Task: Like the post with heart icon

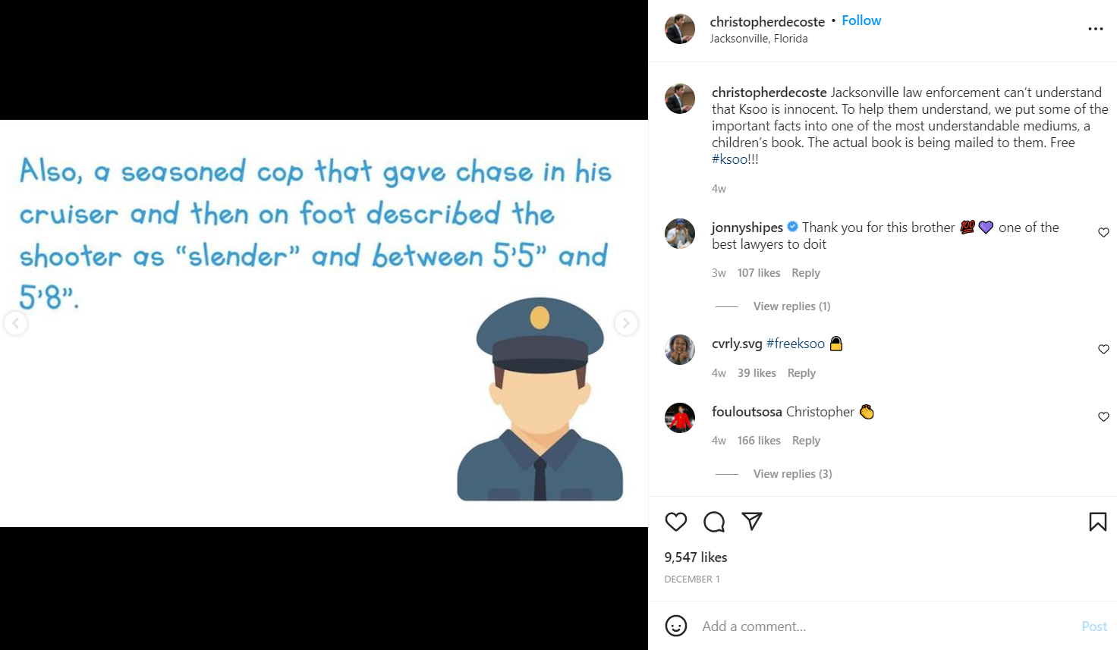Action: point(676,522)
